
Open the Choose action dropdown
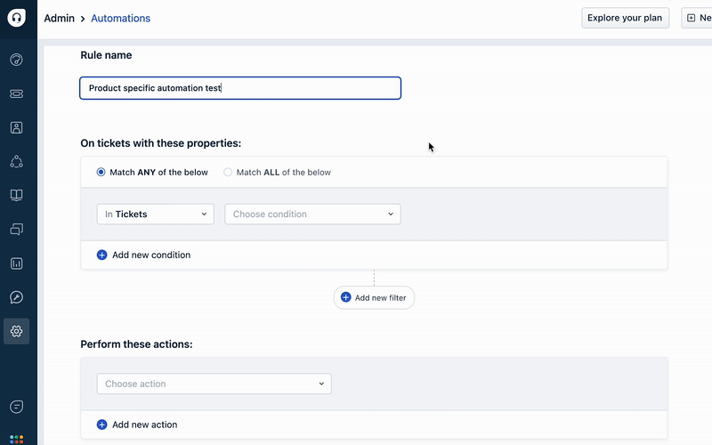pyautogui.click(x=214, y=384)
